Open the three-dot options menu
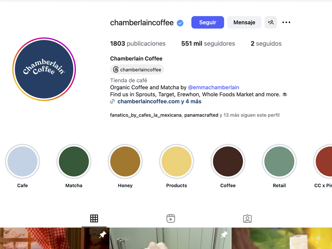This screenshot has height=249, width=332. [286, 22]
